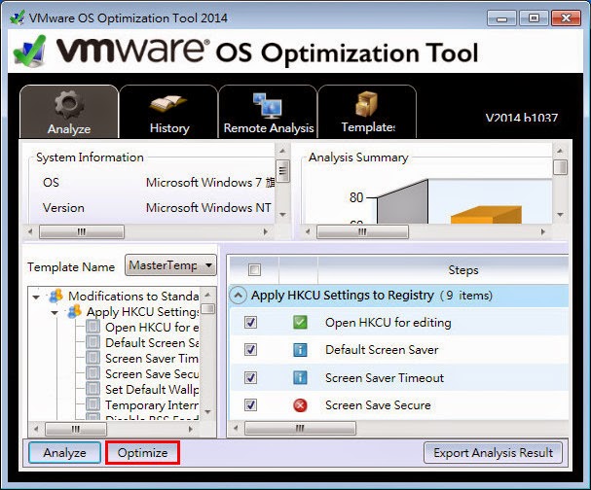Click Analysis Summary scroll down arrow

560,215
